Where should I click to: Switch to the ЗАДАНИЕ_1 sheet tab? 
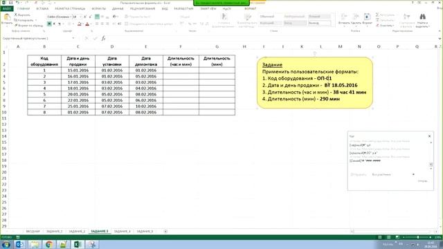[x=55, y=231]
